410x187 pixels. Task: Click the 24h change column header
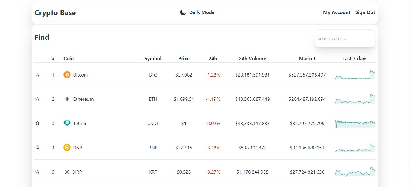coord(213,58)
